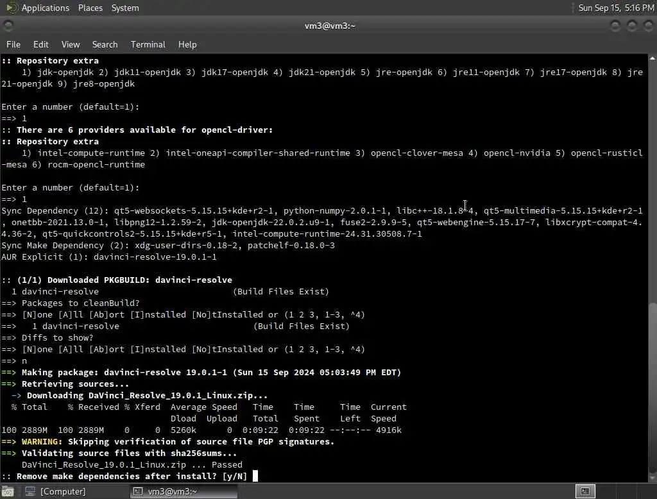
Task: Click the 'AUR Explicit (1): davinci-resolve-19.0.1-1' line
Action: tap(109, 257)
